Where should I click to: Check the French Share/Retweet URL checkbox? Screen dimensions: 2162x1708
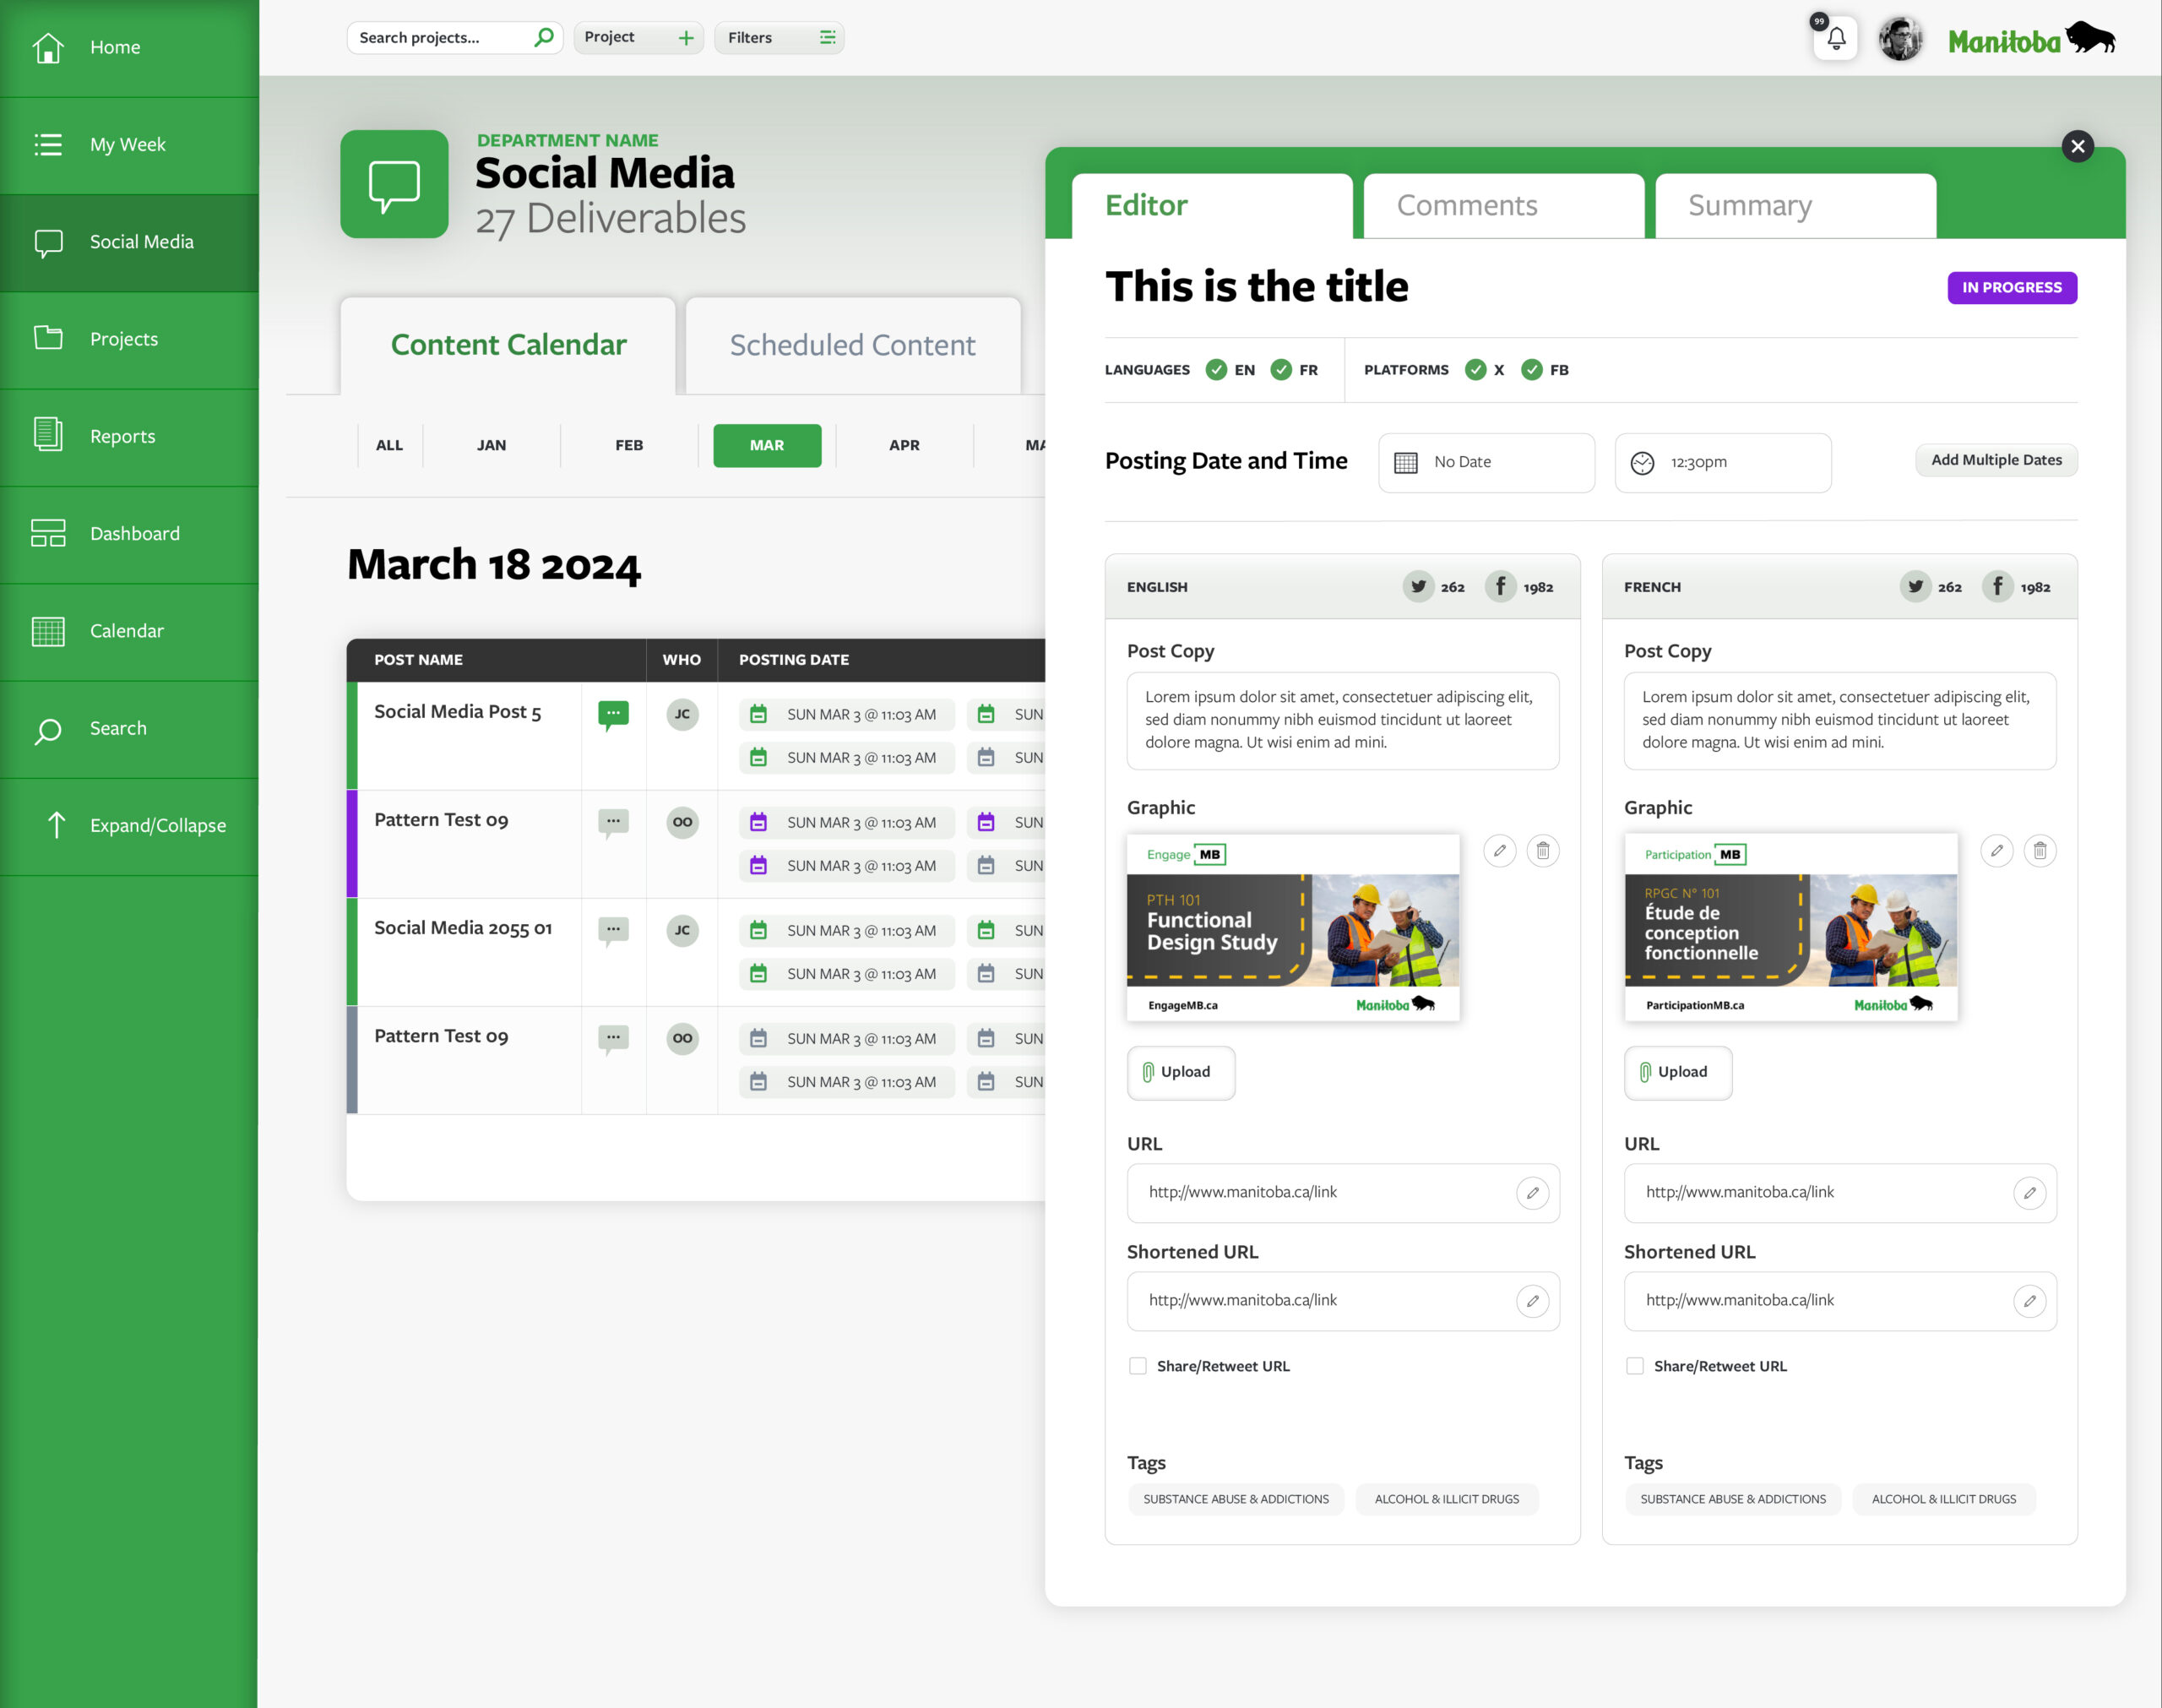click(x=1634, y=1366)
